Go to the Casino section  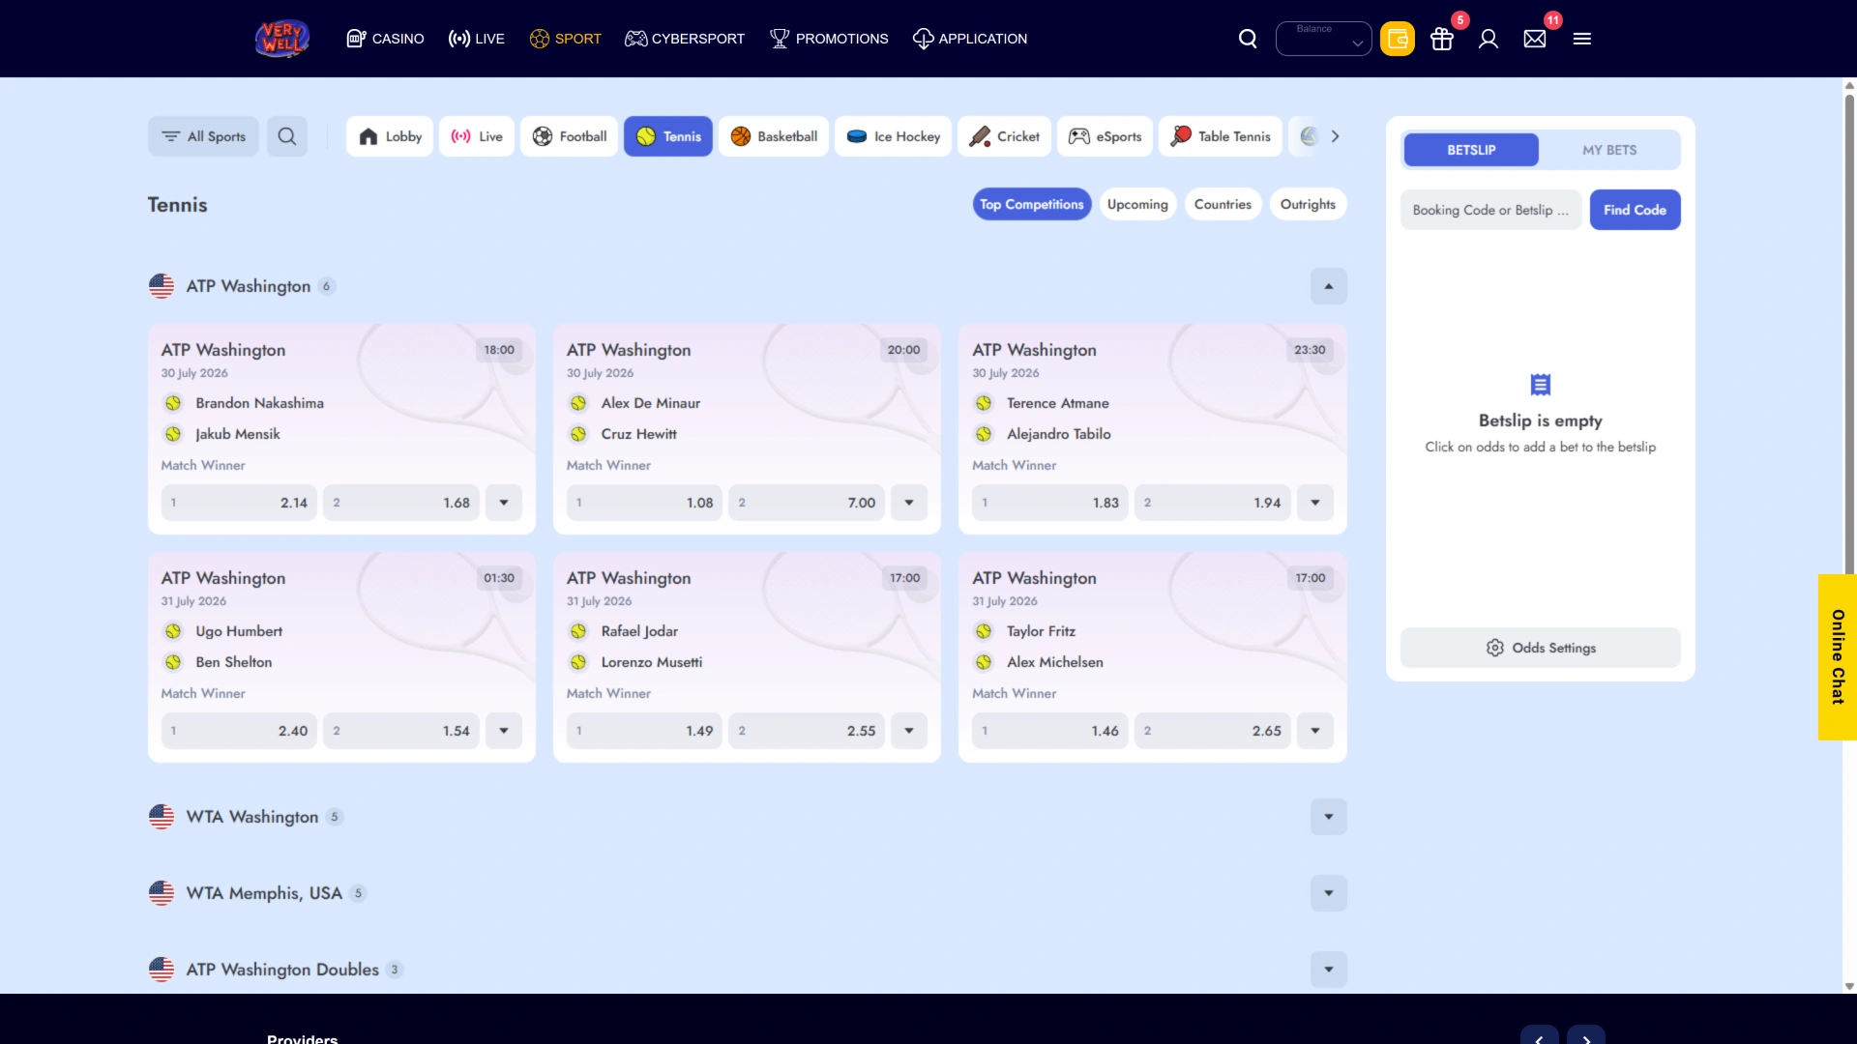click(x=385, y=39)
